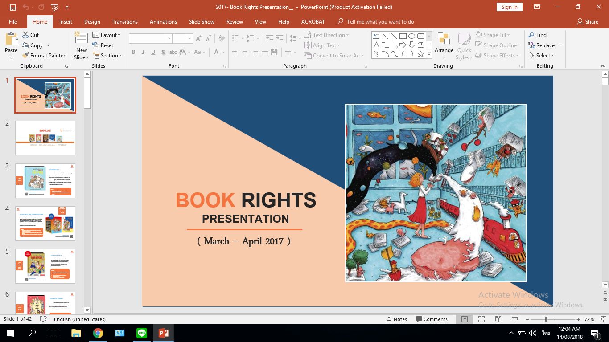Toggle the Notes pane

(x=396, y=319)
